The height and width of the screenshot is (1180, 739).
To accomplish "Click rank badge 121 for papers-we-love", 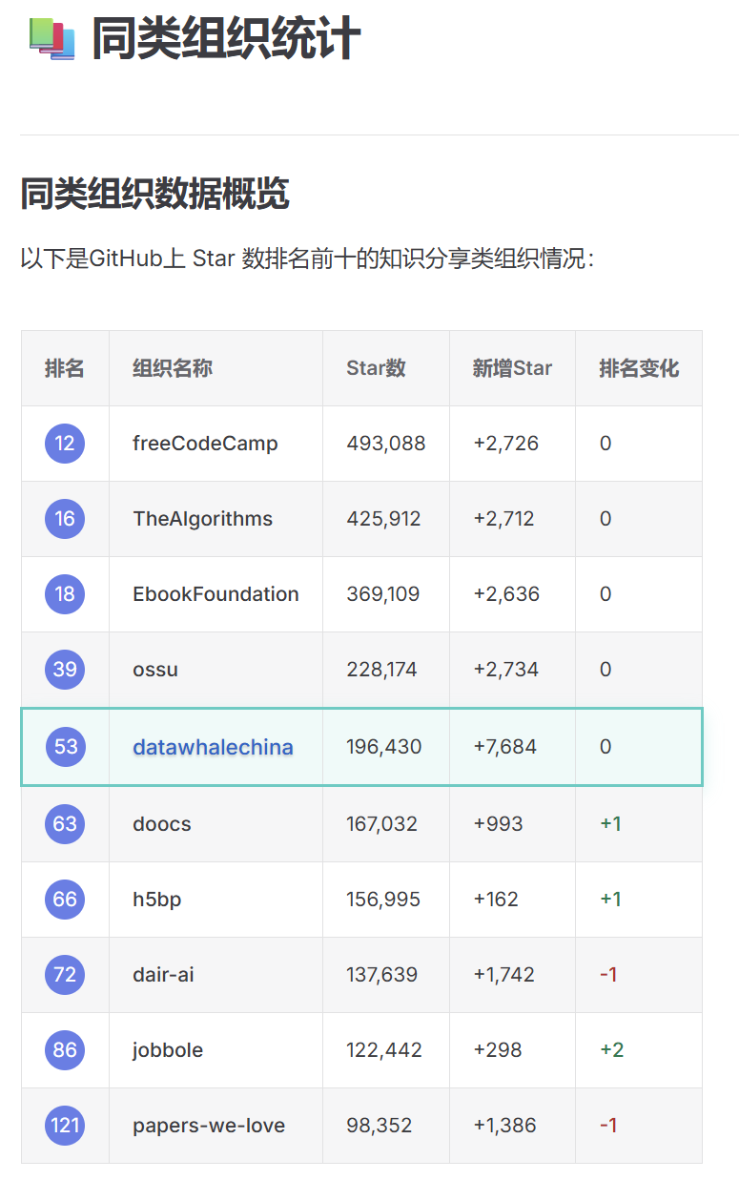I will [65, 1126].
